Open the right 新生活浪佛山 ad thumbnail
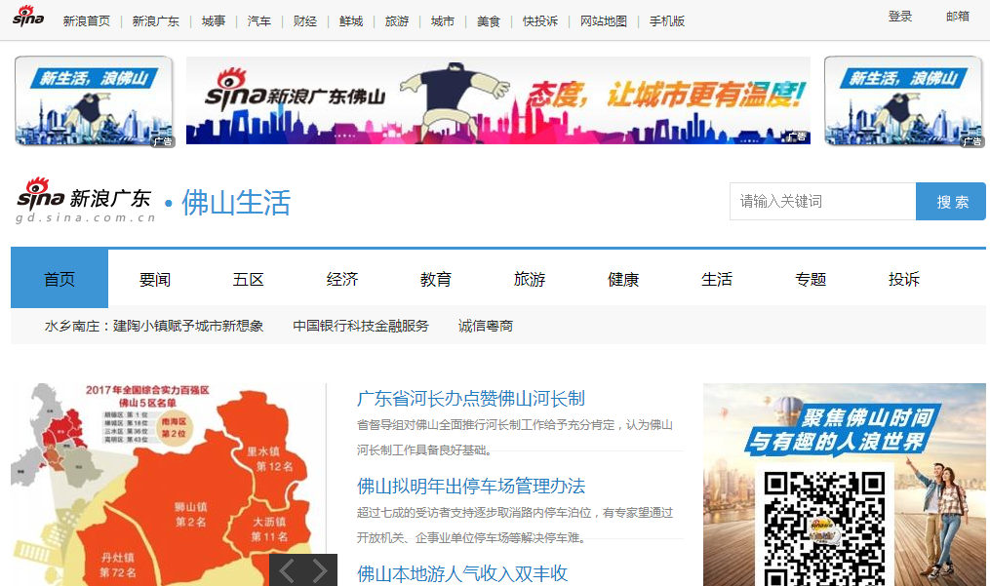This screenshot has width=990, height=586. point(903,101)
